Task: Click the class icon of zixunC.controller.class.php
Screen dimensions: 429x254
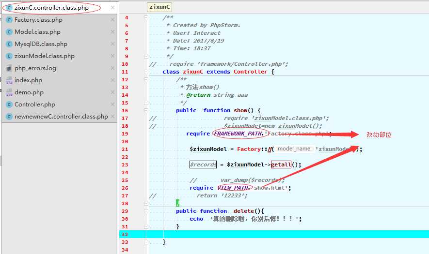Action: [9, 8]
